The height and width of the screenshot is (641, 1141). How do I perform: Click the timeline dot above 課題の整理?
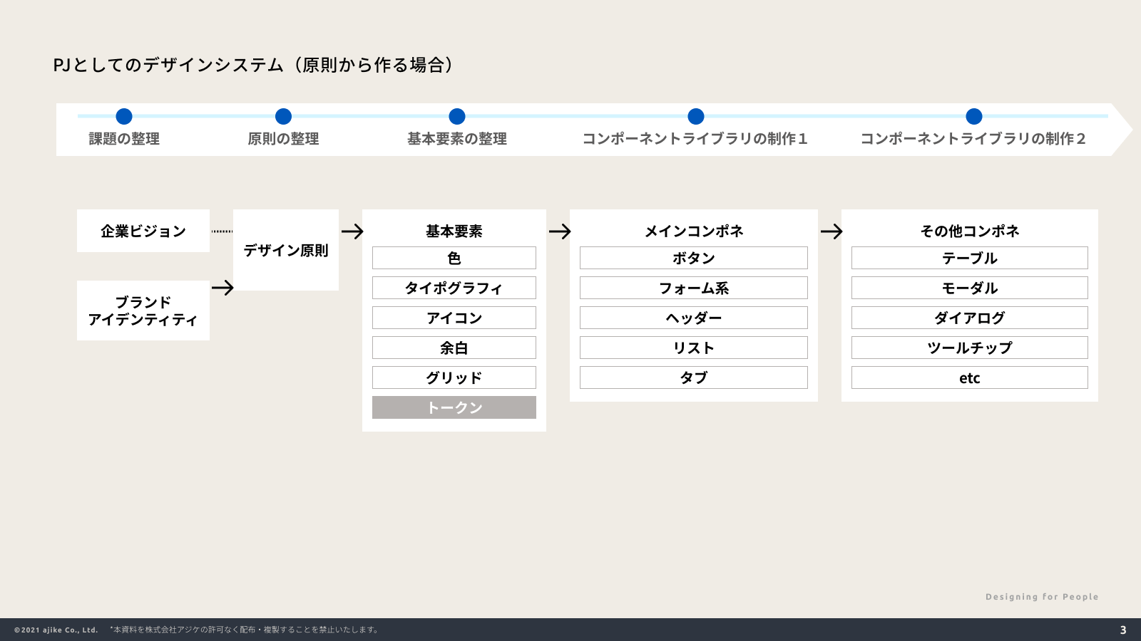pyautogui.click(x=124, y=116)
